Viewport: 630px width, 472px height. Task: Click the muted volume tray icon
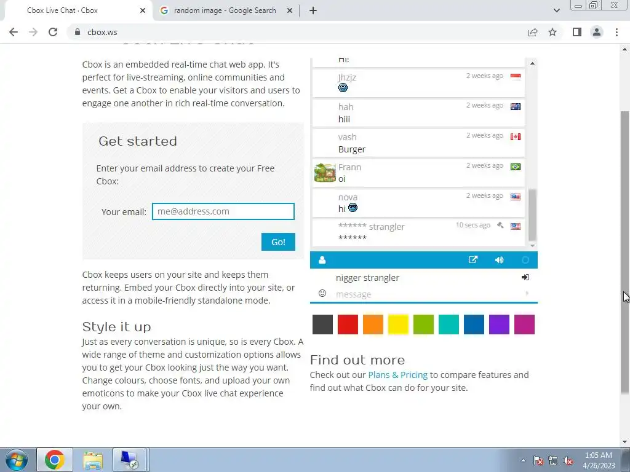pos(568,461)
